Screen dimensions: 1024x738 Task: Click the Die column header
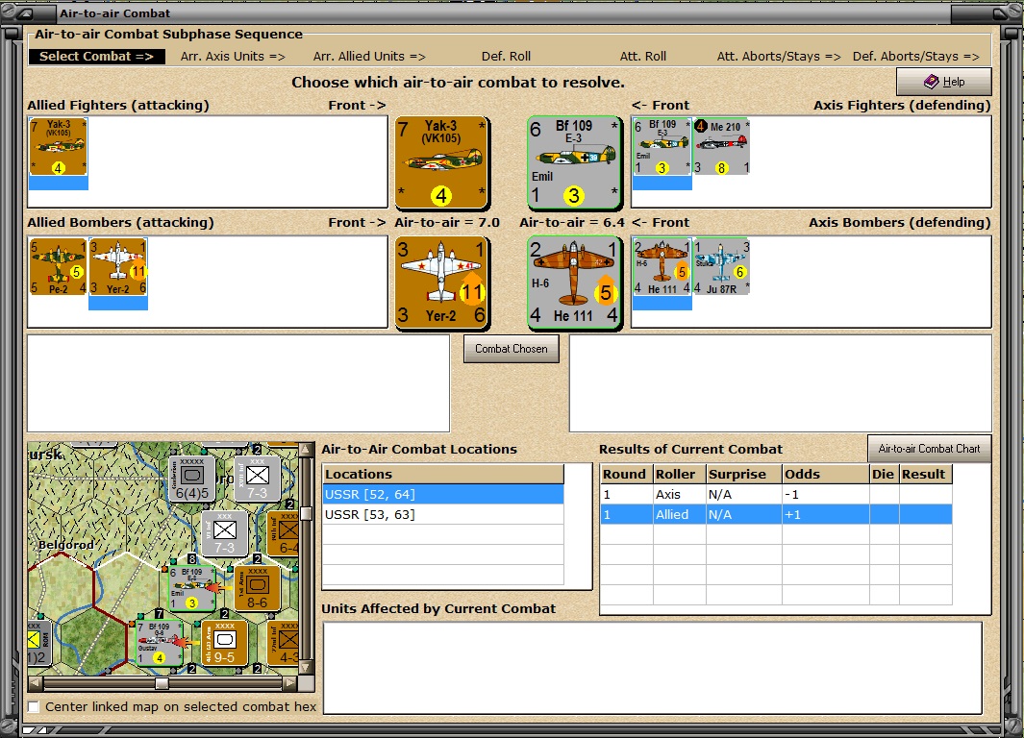click(885, 475)
